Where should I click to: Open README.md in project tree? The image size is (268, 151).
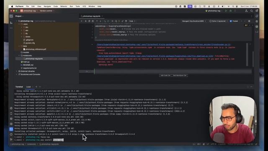click(x=28, y=65)
